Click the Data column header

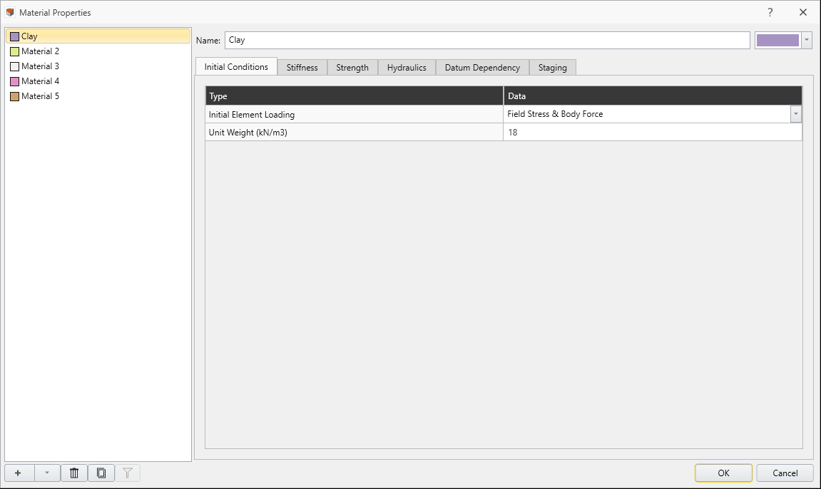pos(653,96)
